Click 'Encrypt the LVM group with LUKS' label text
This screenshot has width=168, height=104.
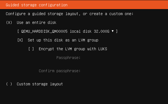[x=73, y=49]
